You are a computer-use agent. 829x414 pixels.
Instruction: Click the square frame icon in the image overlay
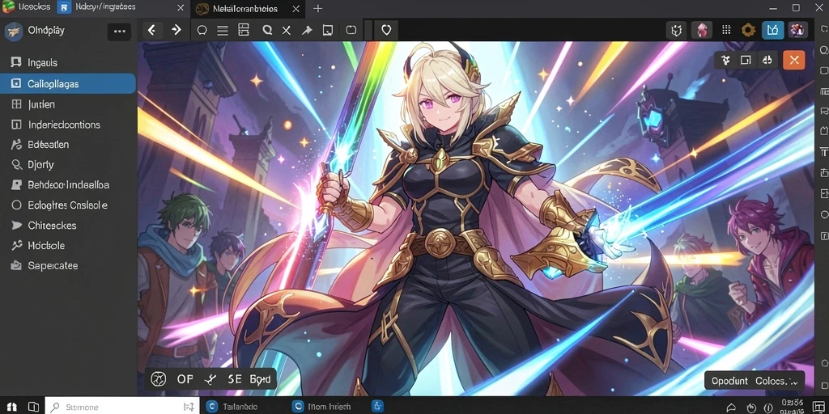tap(746, 60)
